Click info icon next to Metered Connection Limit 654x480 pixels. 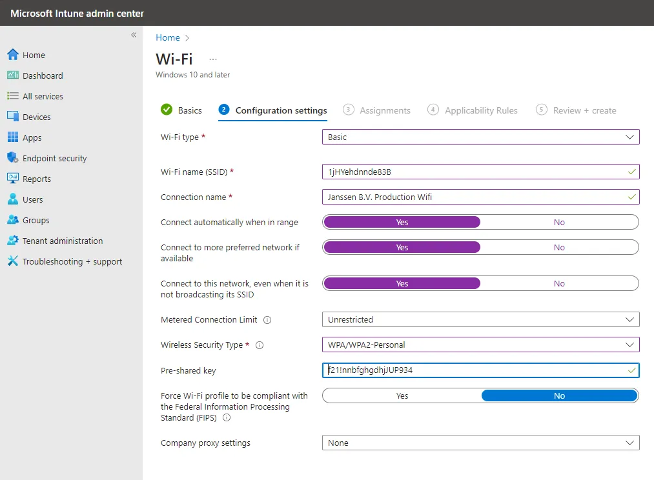click(267, 320)
